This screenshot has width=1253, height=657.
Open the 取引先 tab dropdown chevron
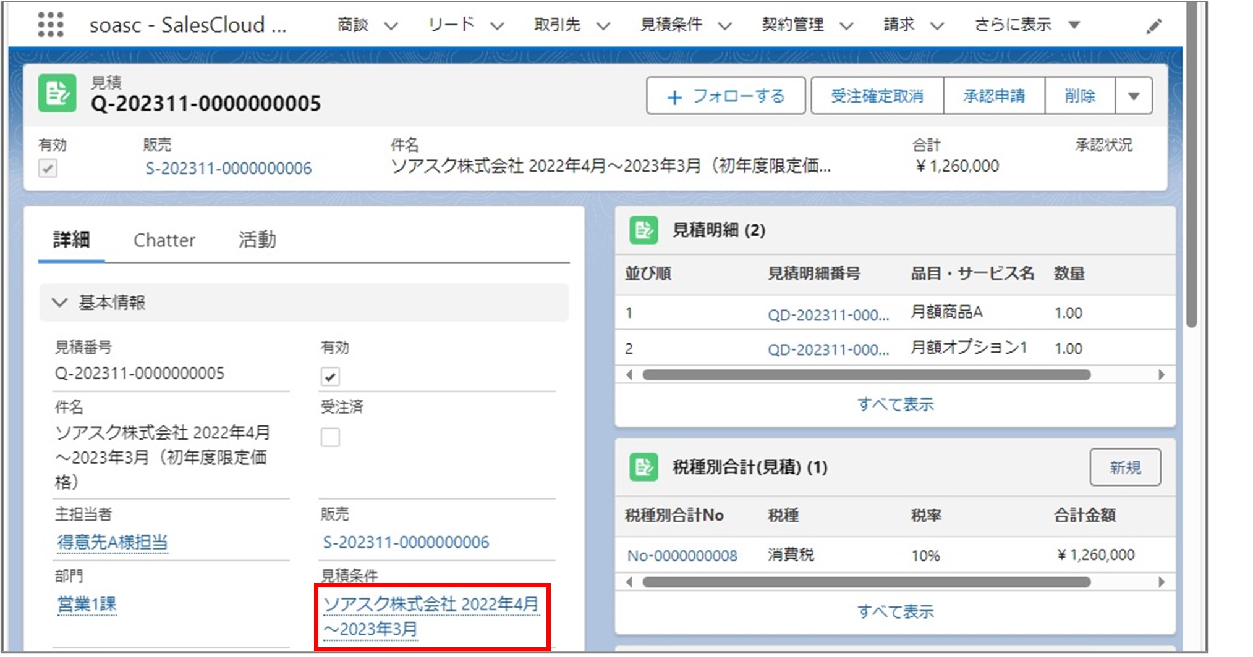tap(603, 26)
